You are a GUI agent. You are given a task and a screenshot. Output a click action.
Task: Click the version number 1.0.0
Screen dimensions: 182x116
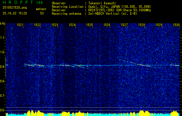(x=39, y=2)
